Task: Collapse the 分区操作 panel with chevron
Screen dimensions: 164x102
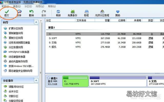Action: [x=36, y=81]
